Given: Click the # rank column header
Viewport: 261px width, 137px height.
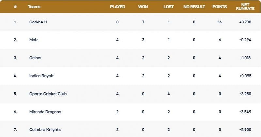Looking at the screenshot, I should (15, 7).
